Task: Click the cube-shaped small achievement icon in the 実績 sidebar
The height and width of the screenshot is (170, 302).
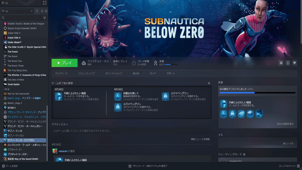Action: click(250, 114)
